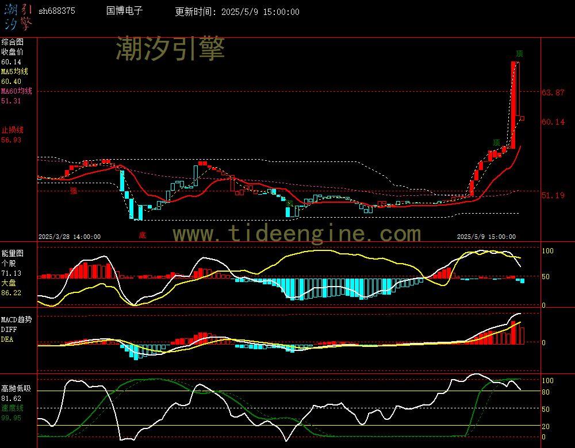The image size is (575, 448).
Task: Click the start date 2025/3/28 14:00:00
Action: pyautogui.click(x=70, y=237)
